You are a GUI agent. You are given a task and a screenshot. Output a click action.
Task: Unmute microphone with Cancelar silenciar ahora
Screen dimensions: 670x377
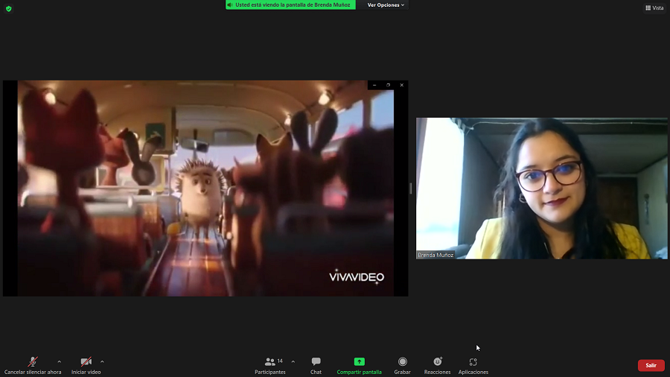33,366
